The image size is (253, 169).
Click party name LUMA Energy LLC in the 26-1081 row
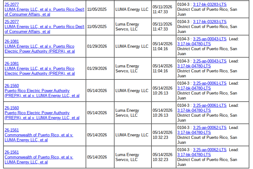[x=132, y=46]
